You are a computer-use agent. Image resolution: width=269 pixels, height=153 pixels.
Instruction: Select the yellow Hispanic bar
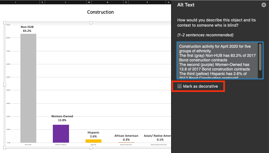pos(93,141)
